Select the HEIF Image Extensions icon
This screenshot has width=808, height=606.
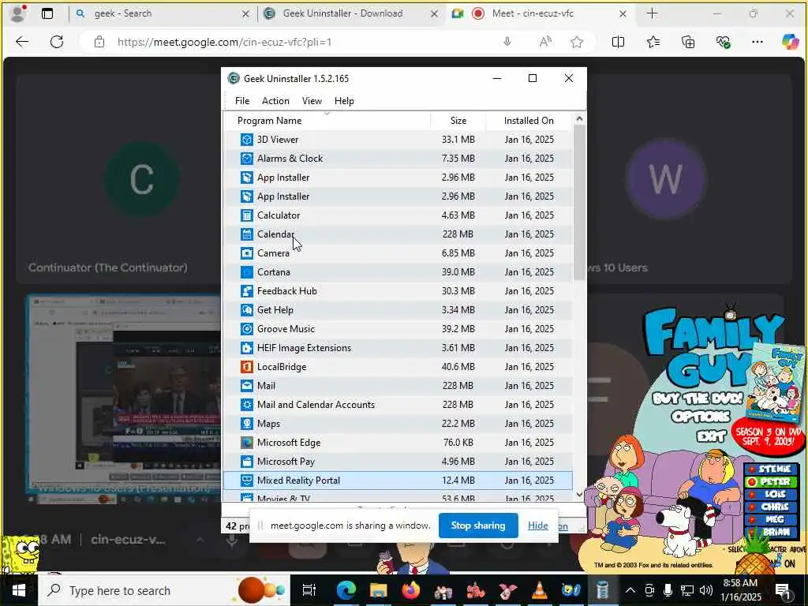[247, 348]
